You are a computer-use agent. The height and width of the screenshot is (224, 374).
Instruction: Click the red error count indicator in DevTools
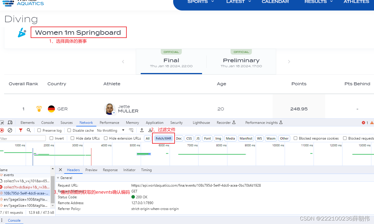pos(365,123)
